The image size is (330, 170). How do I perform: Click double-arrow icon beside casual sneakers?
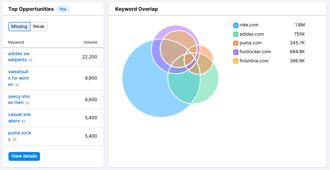(23, 121)
